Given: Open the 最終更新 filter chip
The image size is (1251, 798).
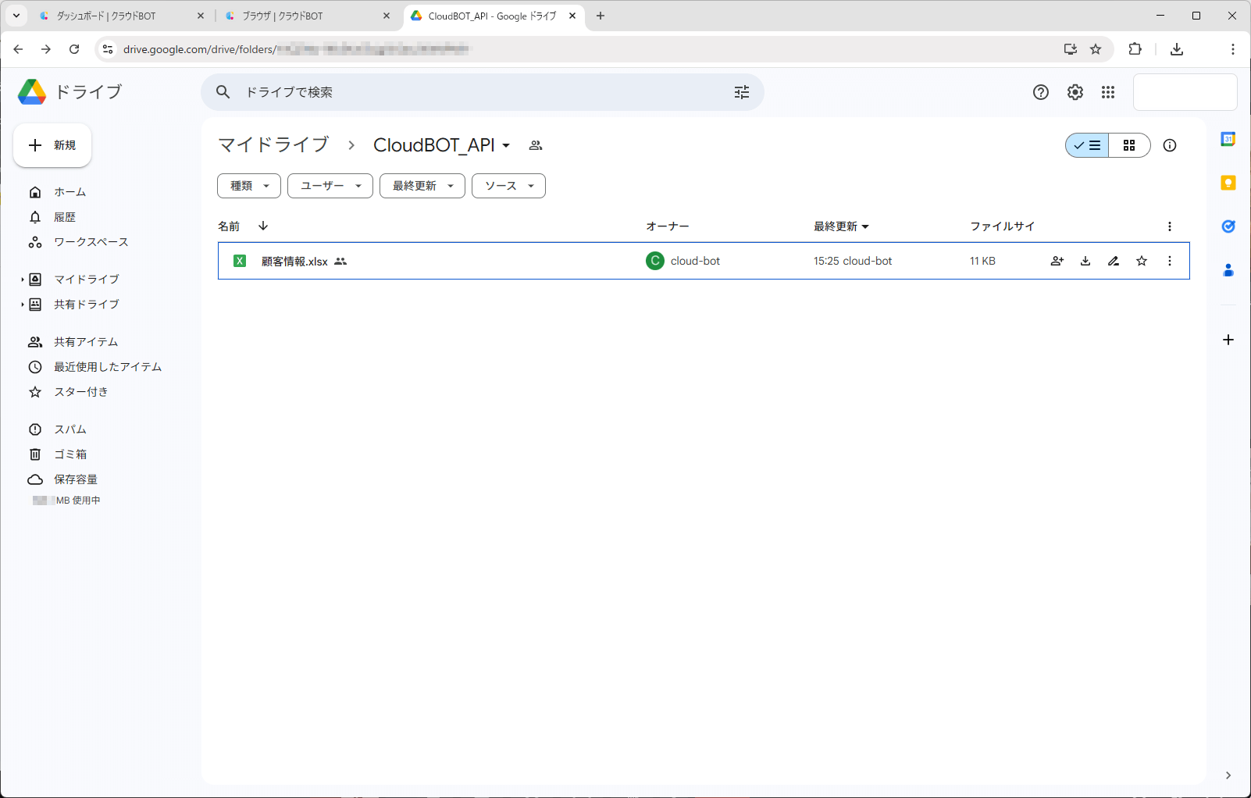Looking at the screenshot, I should [422, 186].
